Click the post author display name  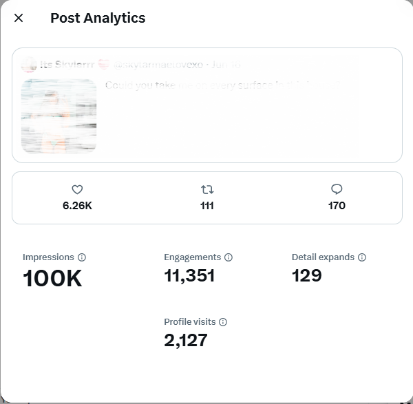pyautogui.click(x=67, y=65)
